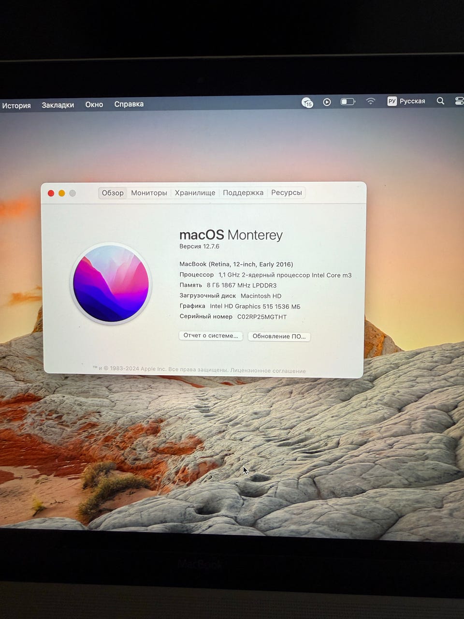464x619 pixels.
Task: Open the Закладки menu
Action: [x=58, y=105]
